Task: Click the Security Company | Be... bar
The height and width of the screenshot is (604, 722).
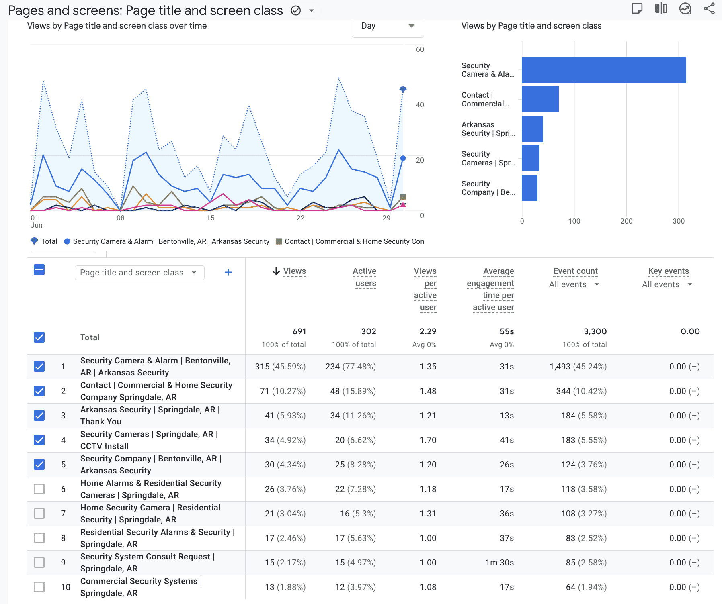Action: [529, 188]
